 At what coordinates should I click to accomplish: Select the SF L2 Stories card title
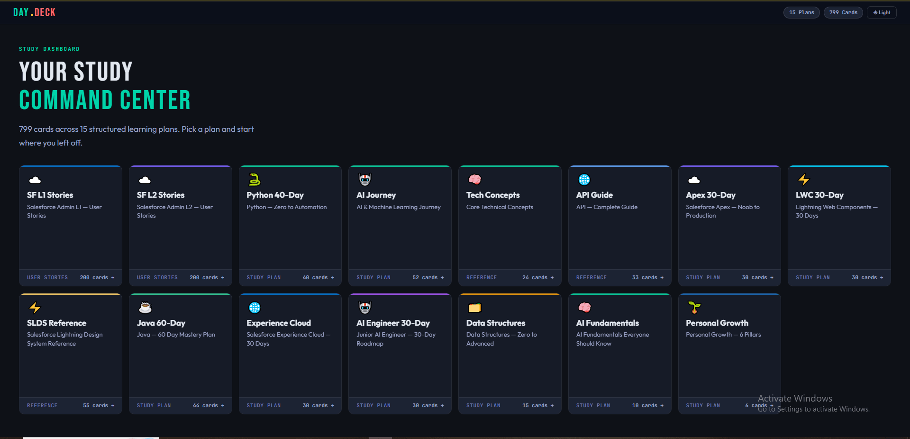click(161, 195)
